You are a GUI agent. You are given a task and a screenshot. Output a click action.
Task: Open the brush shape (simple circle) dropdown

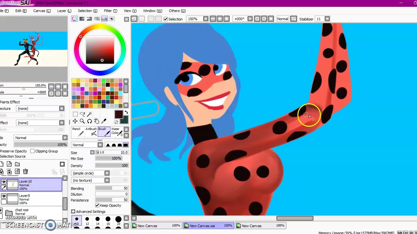(x=107, y=173)
